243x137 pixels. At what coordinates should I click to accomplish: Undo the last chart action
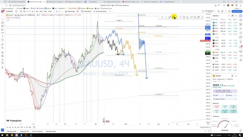coord(110,11)
